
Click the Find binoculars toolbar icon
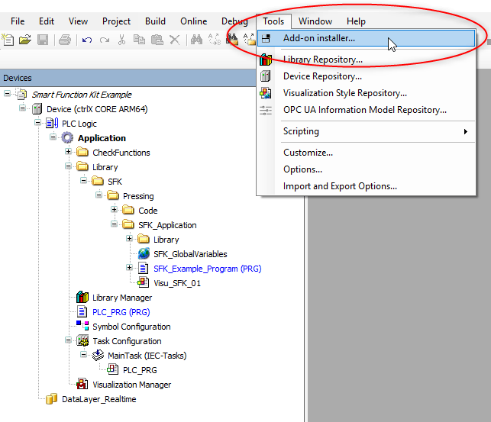pyautogui.click(x=196, y=40)
